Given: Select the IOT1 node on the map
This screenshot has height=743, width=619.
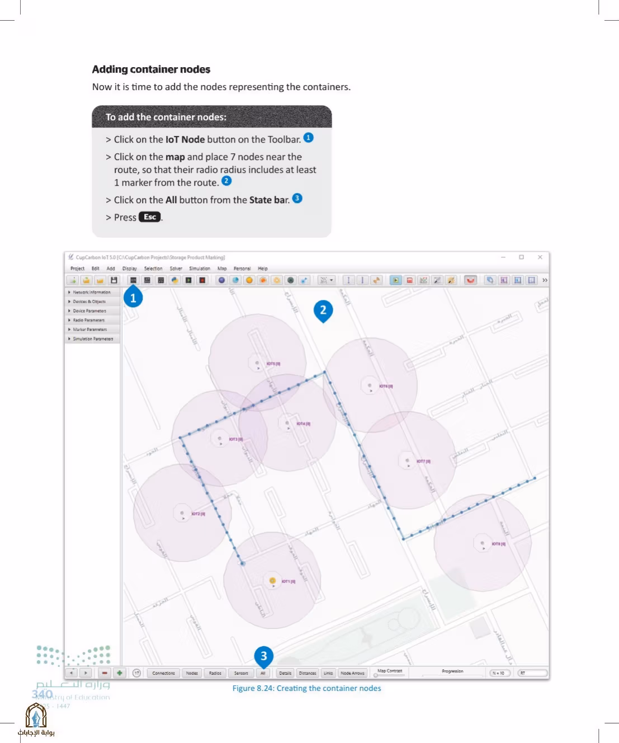Looking at the screenshot, I should [x=272, y=581].
